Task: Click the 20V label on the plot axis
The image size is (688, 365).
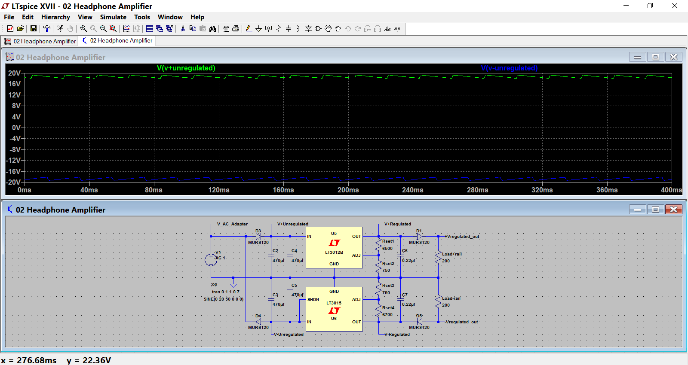Action: 14,73
